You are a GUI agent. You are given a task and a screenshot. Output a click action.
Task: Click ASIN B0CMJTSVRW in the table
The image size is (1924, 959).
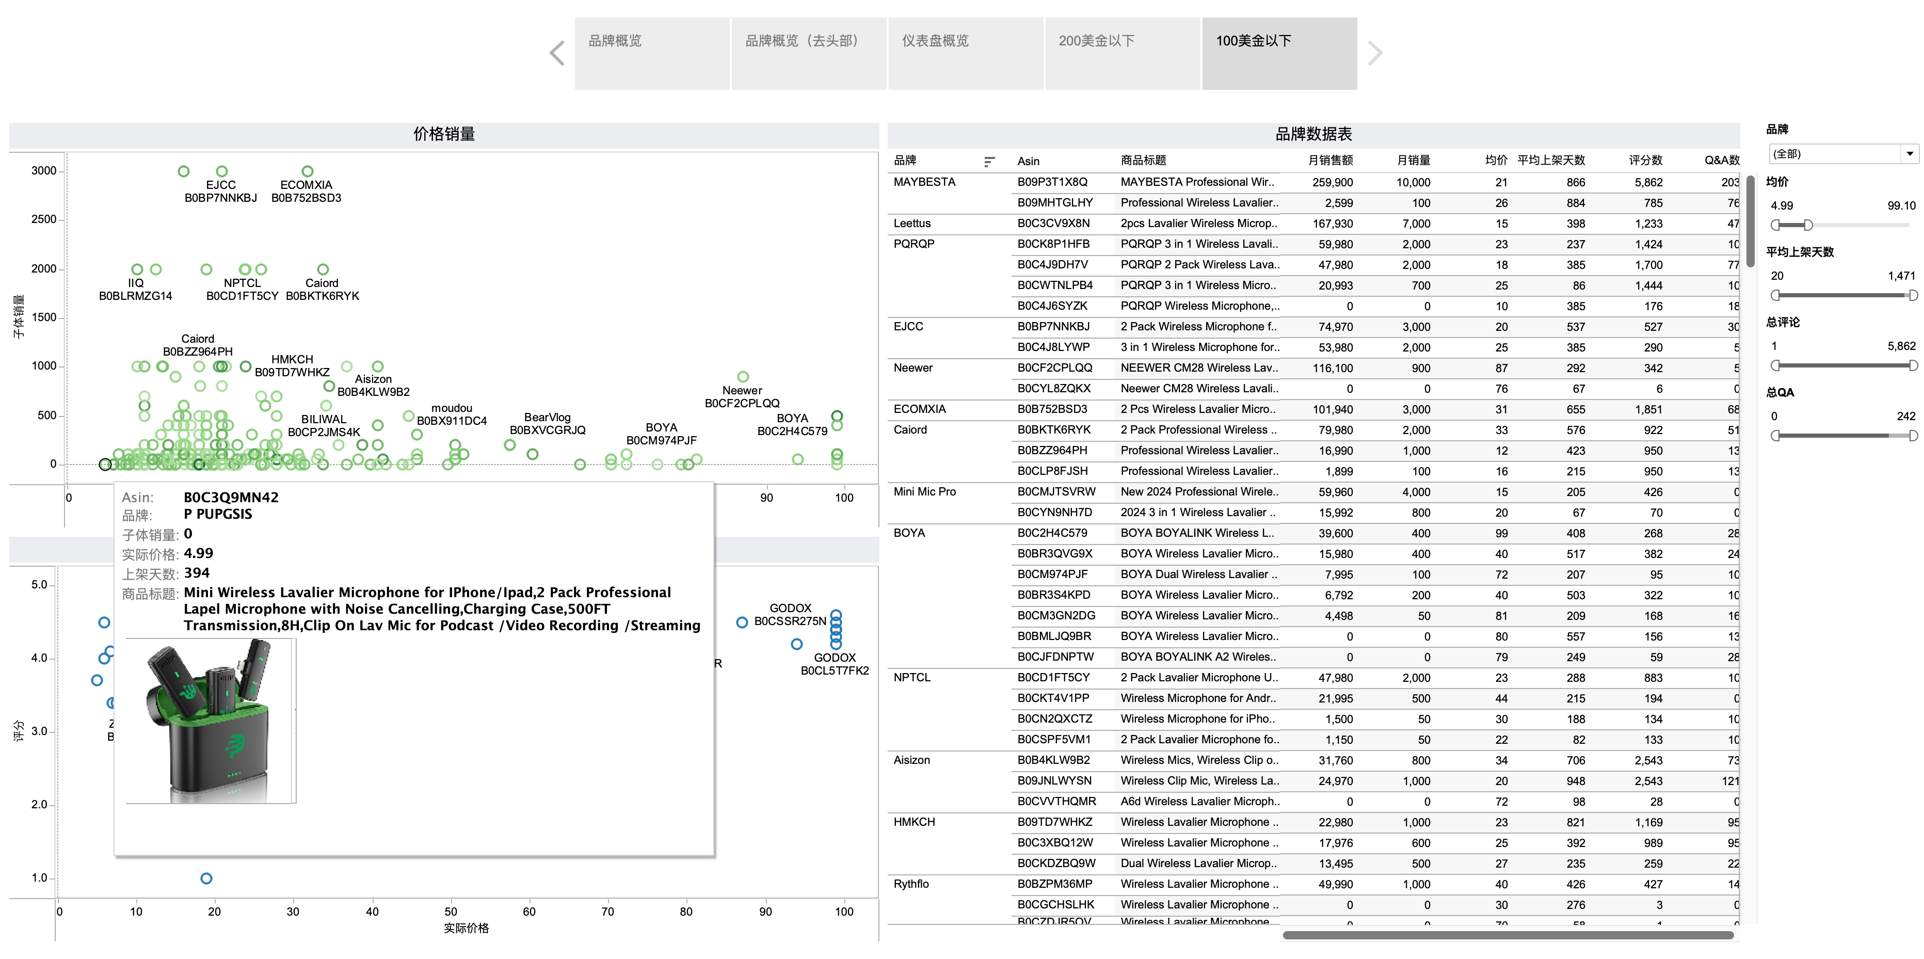1056,492
